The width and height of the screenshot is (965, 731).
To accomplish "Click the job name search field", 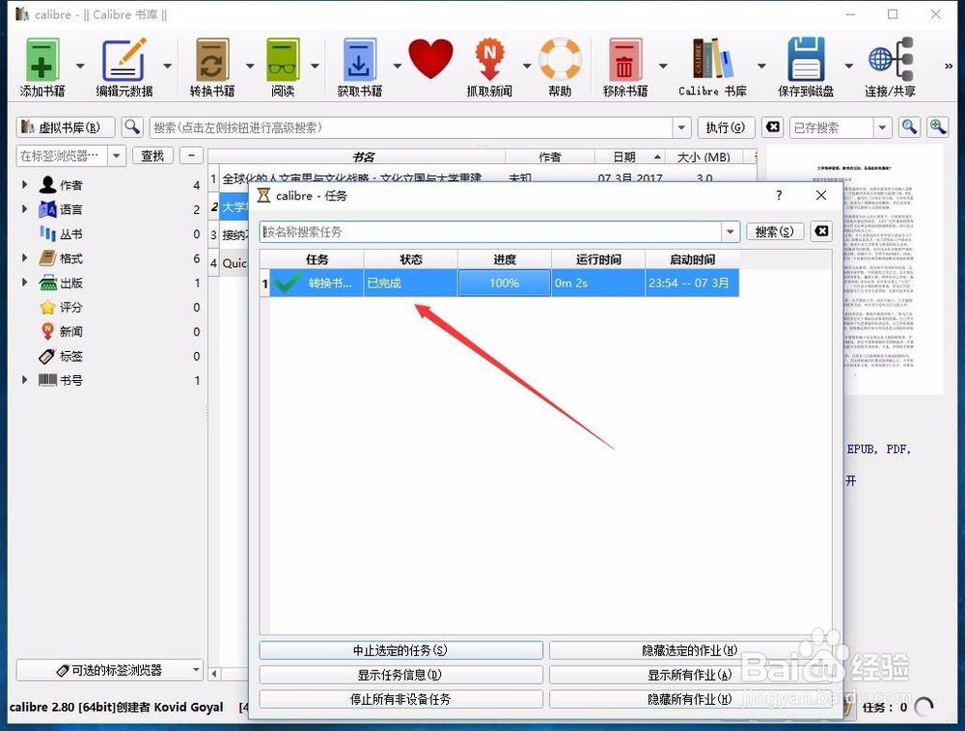I will point(490,231).
